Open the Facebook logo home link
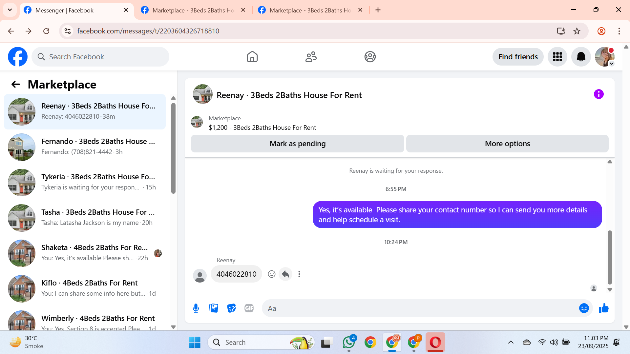This screenshot has height=354, width=630. coord(18,57)
